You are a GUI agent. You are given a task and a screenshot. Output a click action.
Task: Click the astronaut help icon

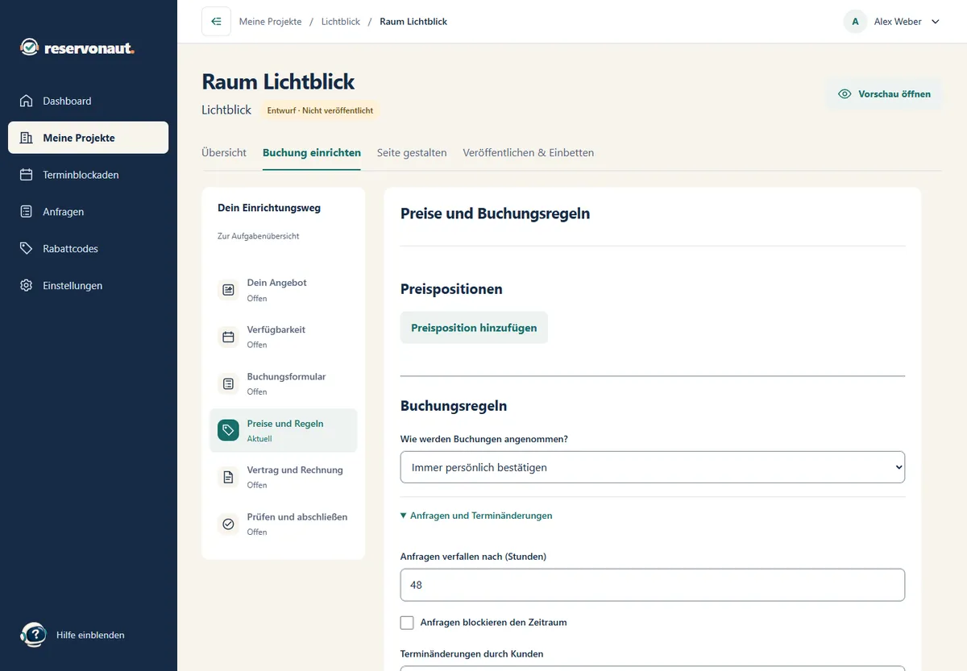[33, 635]
